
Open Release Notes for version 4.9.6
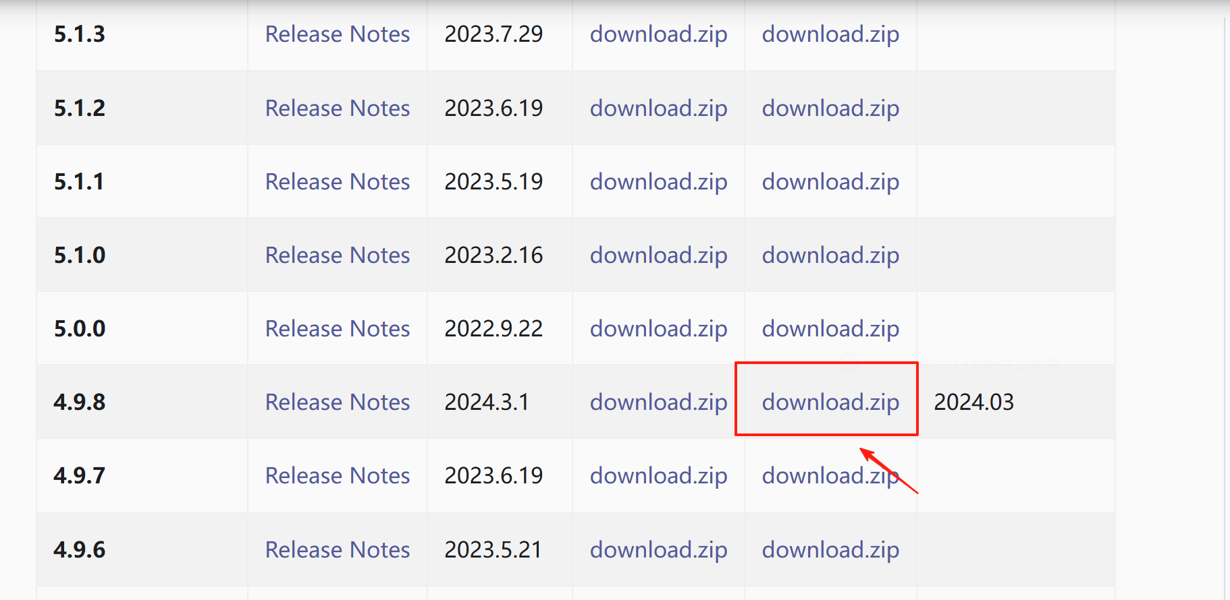pyautogui.click(x=338, y=549)
